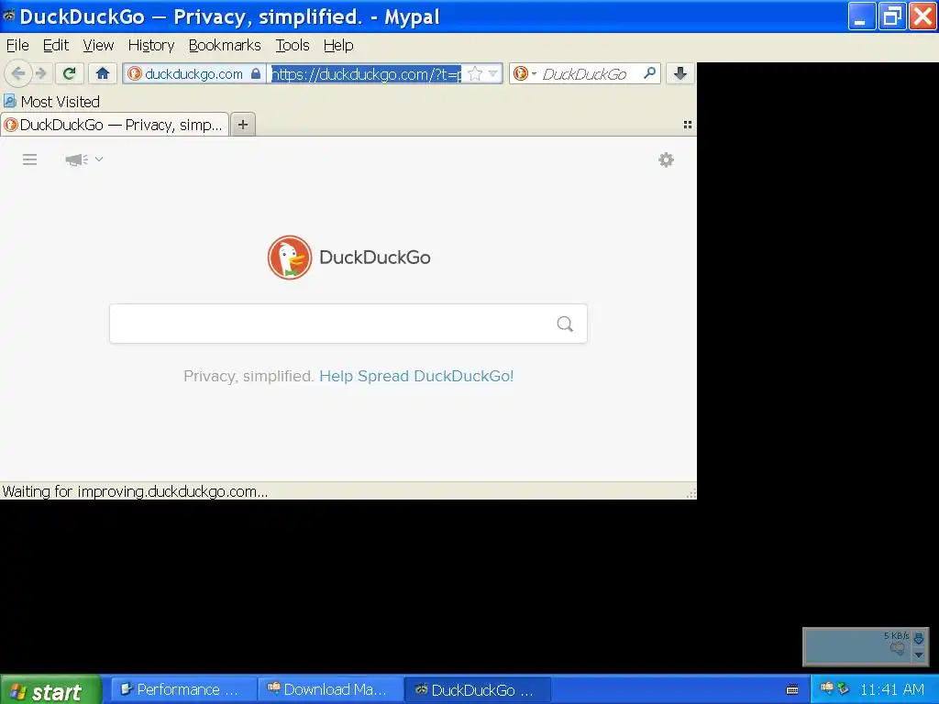Click the DuckDuckGo taskbar button
939x704 pixels.
(479, 690)
